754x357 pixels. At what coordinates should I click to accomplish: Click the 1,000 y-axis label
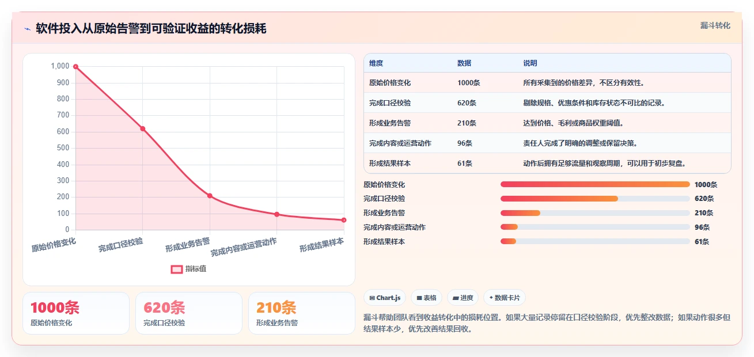pos(60,66)
